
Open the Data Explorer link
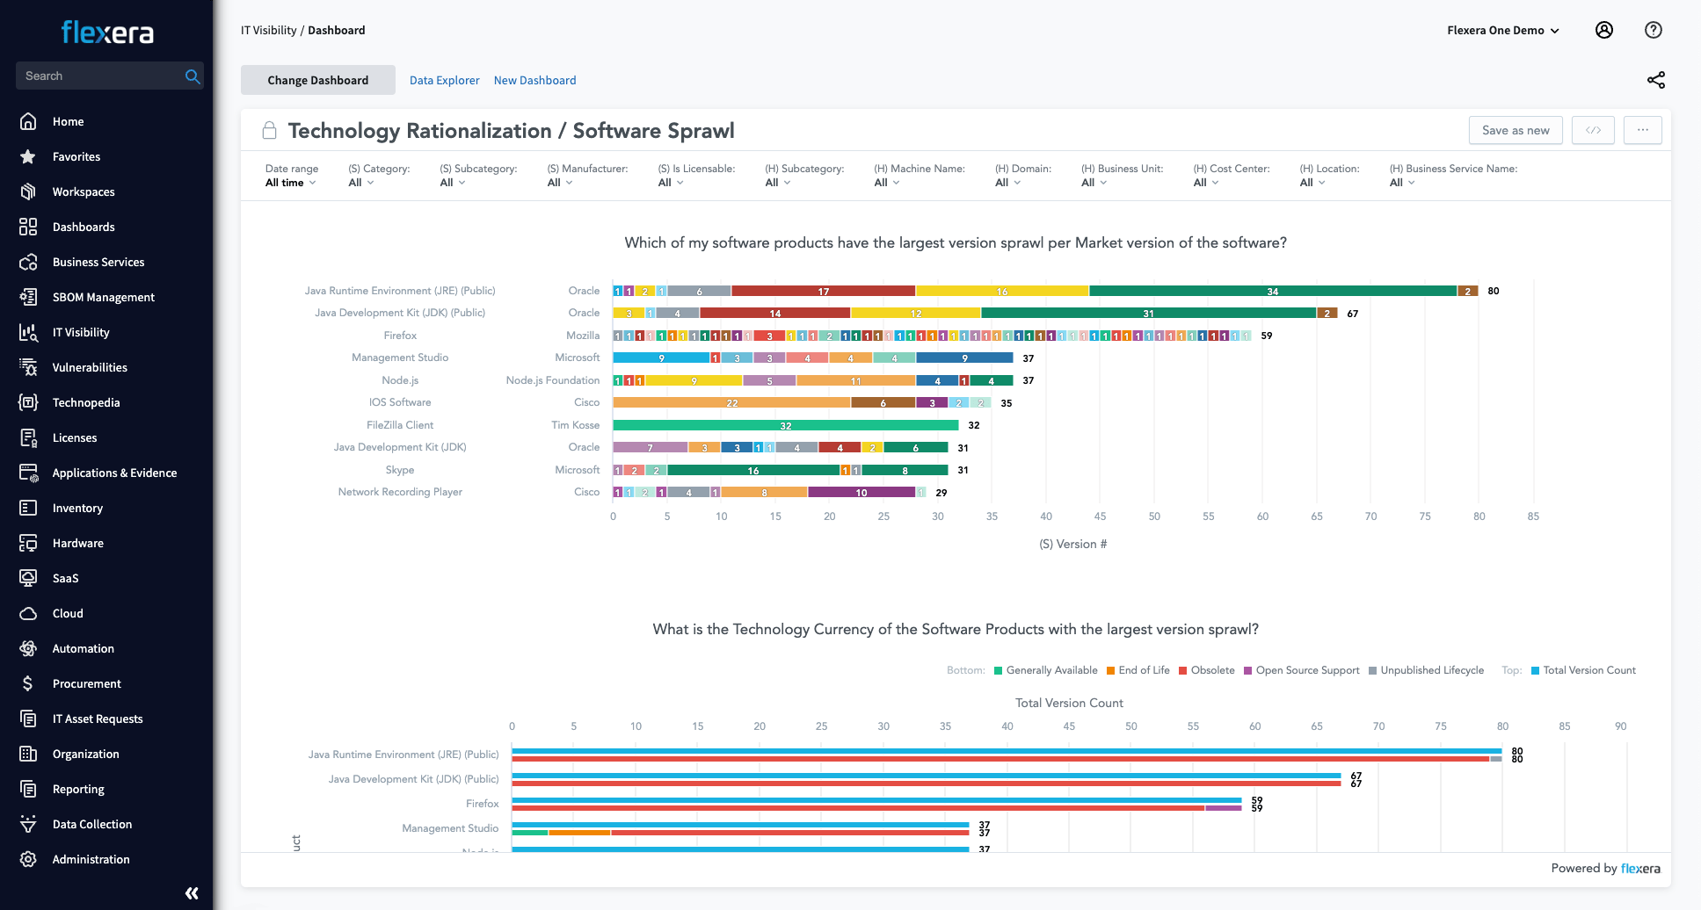[x=444, y=80]
